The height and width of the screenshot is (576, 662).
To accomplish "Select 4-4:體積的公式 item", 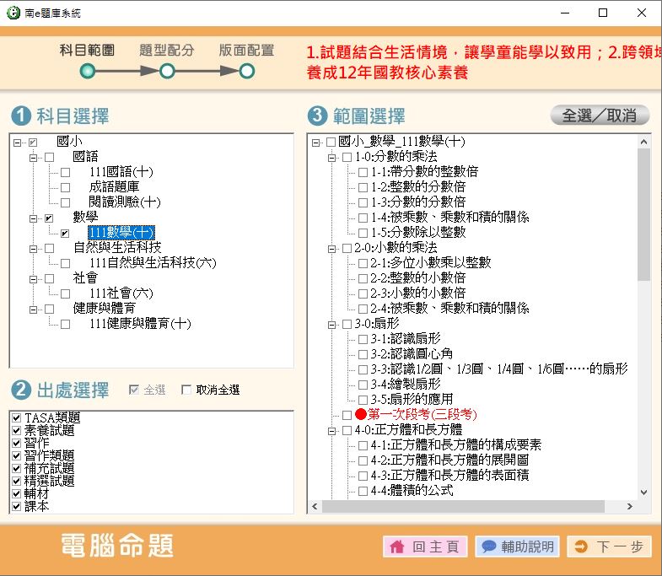I will [x=412, y=491].
